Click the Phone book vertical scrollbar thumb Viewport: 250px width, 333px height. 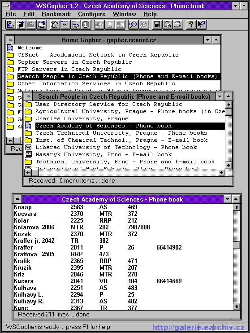237,245
